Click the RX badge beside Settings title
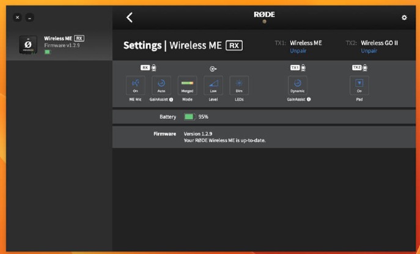The height and width of the screenshot is (254, 420). [x=234, y=45]
